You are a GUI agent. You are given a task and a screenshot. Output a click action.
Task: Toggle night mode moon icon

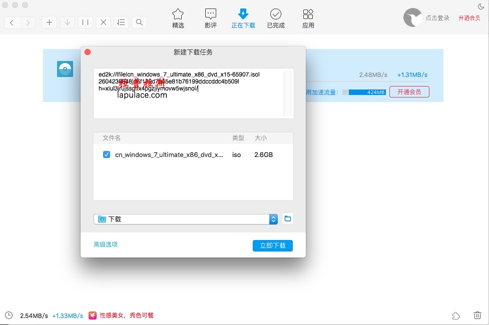click(x=481, y=6)
